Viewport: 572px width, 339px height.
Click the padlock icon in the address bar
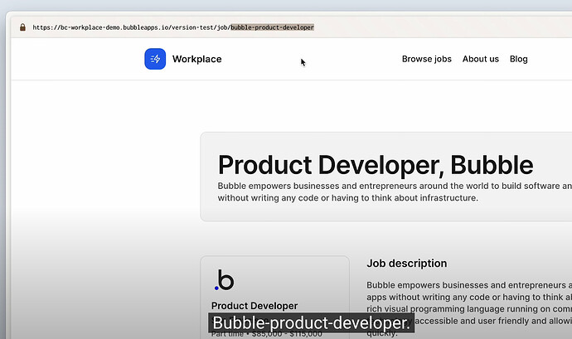click(22, 27)
